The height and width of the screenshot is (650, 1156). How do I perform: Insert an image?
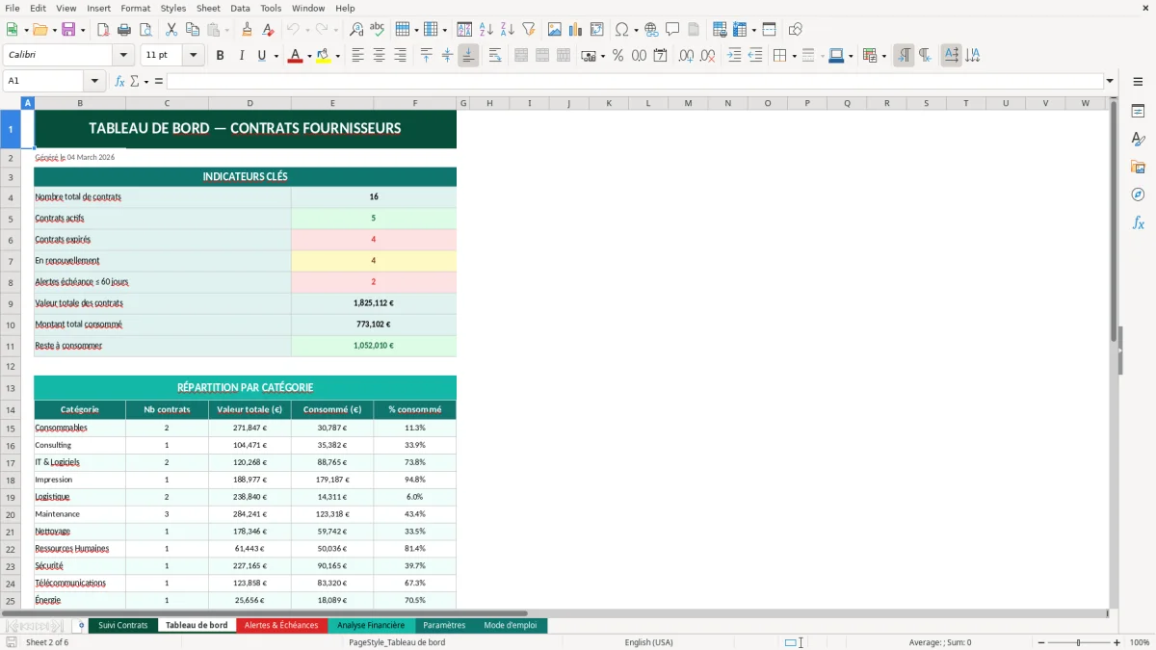point(554,30)
